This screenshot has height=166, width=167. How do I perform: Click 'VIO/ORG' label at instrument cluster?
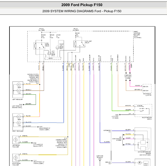138,86
